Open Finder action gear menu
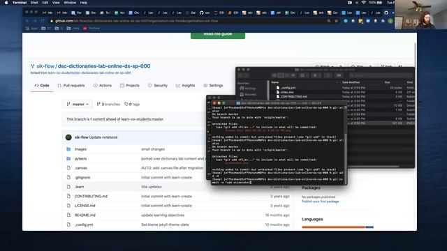447x251 pixels. [316, 75]
